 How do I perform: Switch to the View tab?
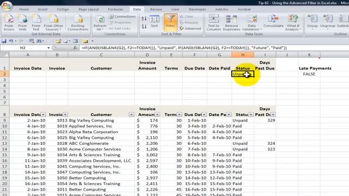175,9
